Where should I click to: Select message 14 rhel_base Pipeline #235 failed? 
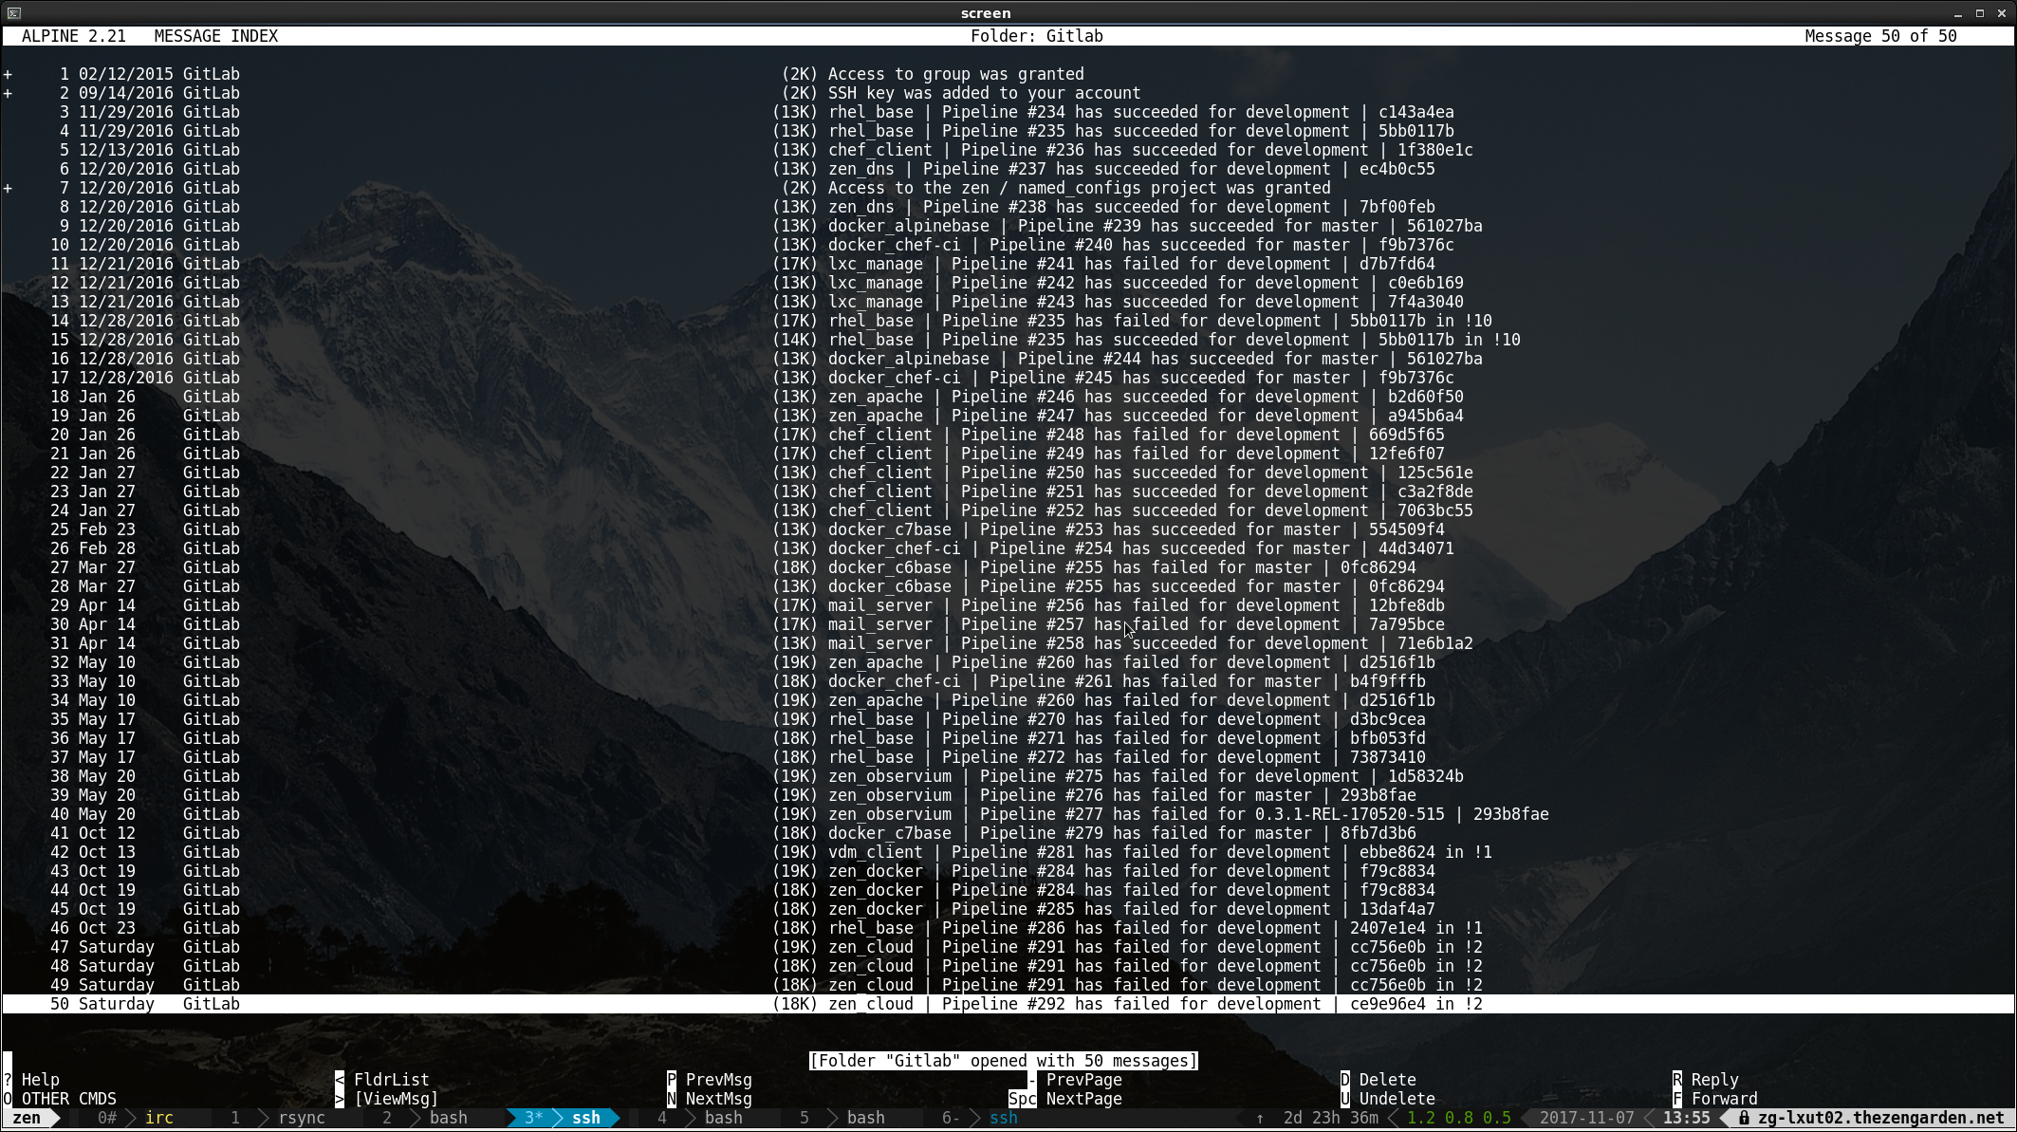1008,321
